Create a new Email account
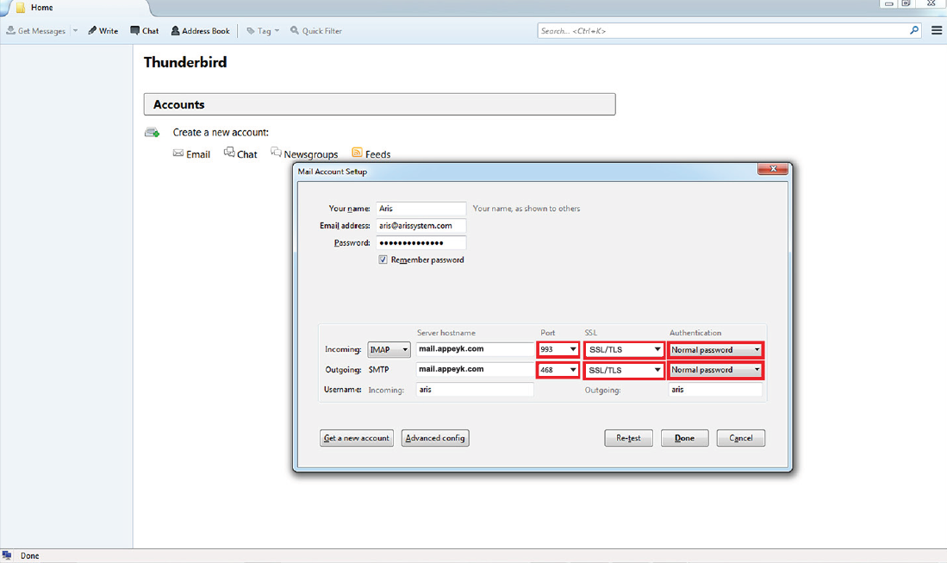Image resolution: width=947 pixels, height=563 pixels. click(x=191, y=154)
